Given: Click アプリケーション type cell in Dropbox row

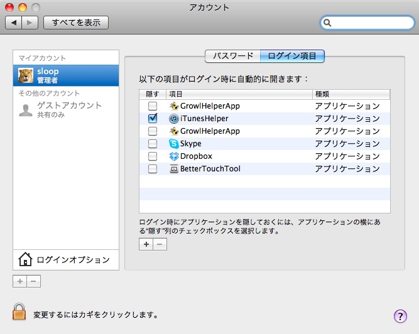Looking at the screenshot, I should (x=347, y=156).
